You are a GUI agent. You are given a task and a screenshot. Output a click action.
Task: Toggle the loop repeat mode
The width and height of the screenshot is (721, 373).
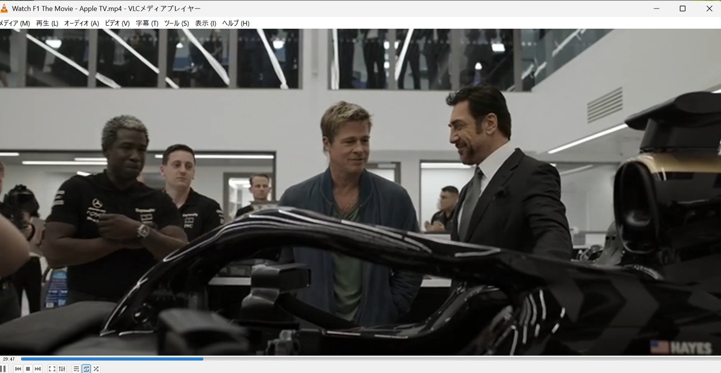tap(86, 369)
